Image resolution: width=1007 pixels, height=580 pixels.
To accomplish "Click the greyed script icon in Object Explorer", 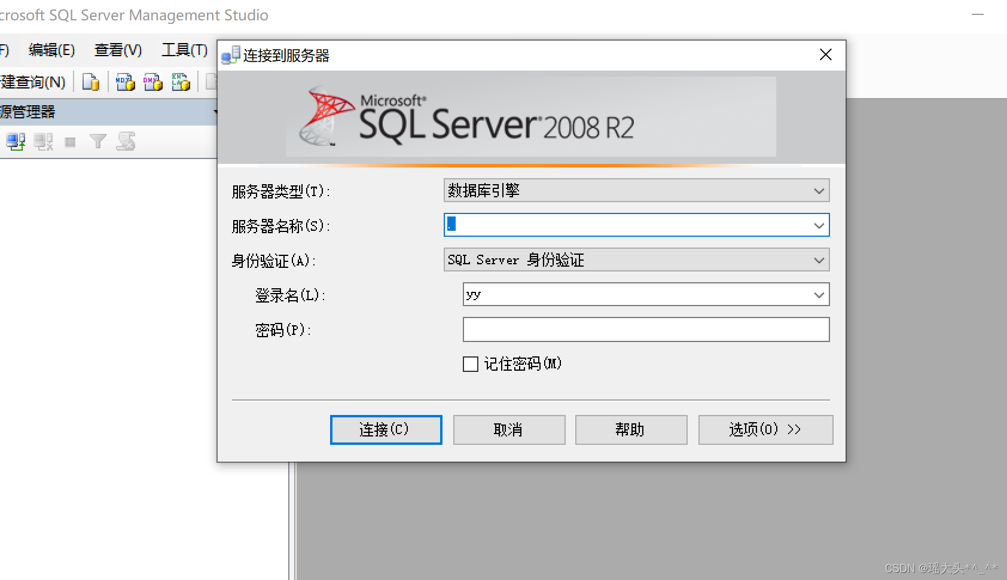I will pos(126,142).
